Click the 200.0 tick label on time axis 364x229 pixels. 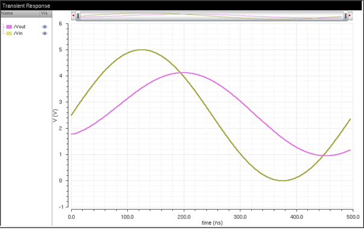[184, 217]
